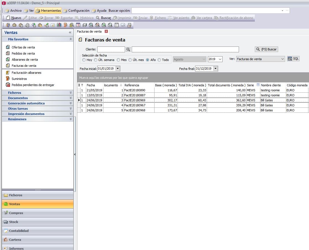
Task: Collapse the Mis favoritos section
Action: 71,39
